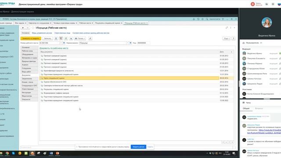Viewport: 281px width, 158px height.
Task: Click the Чаты panel icon
Action: (244, 103)
